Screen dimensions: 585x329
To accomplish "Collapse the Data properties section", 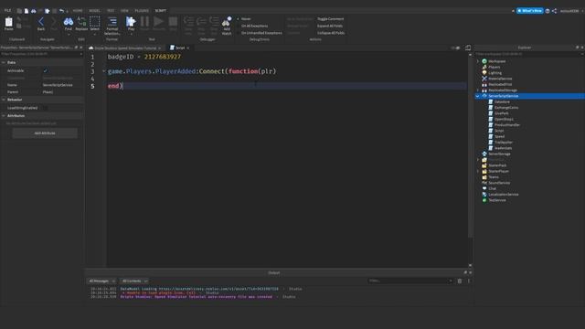I will click(4, 62).
